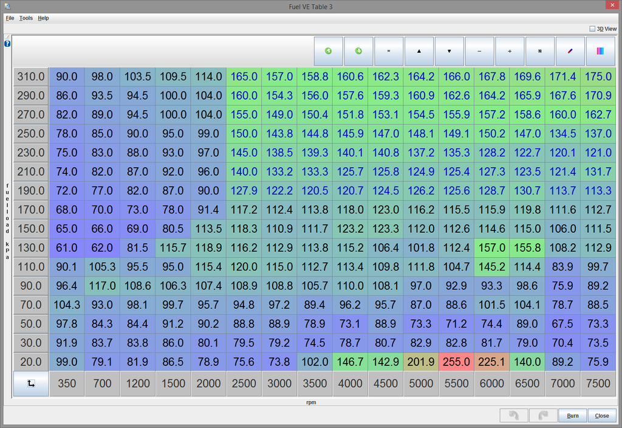
Task: Click the plus add button
Action: tap(510, 51)
